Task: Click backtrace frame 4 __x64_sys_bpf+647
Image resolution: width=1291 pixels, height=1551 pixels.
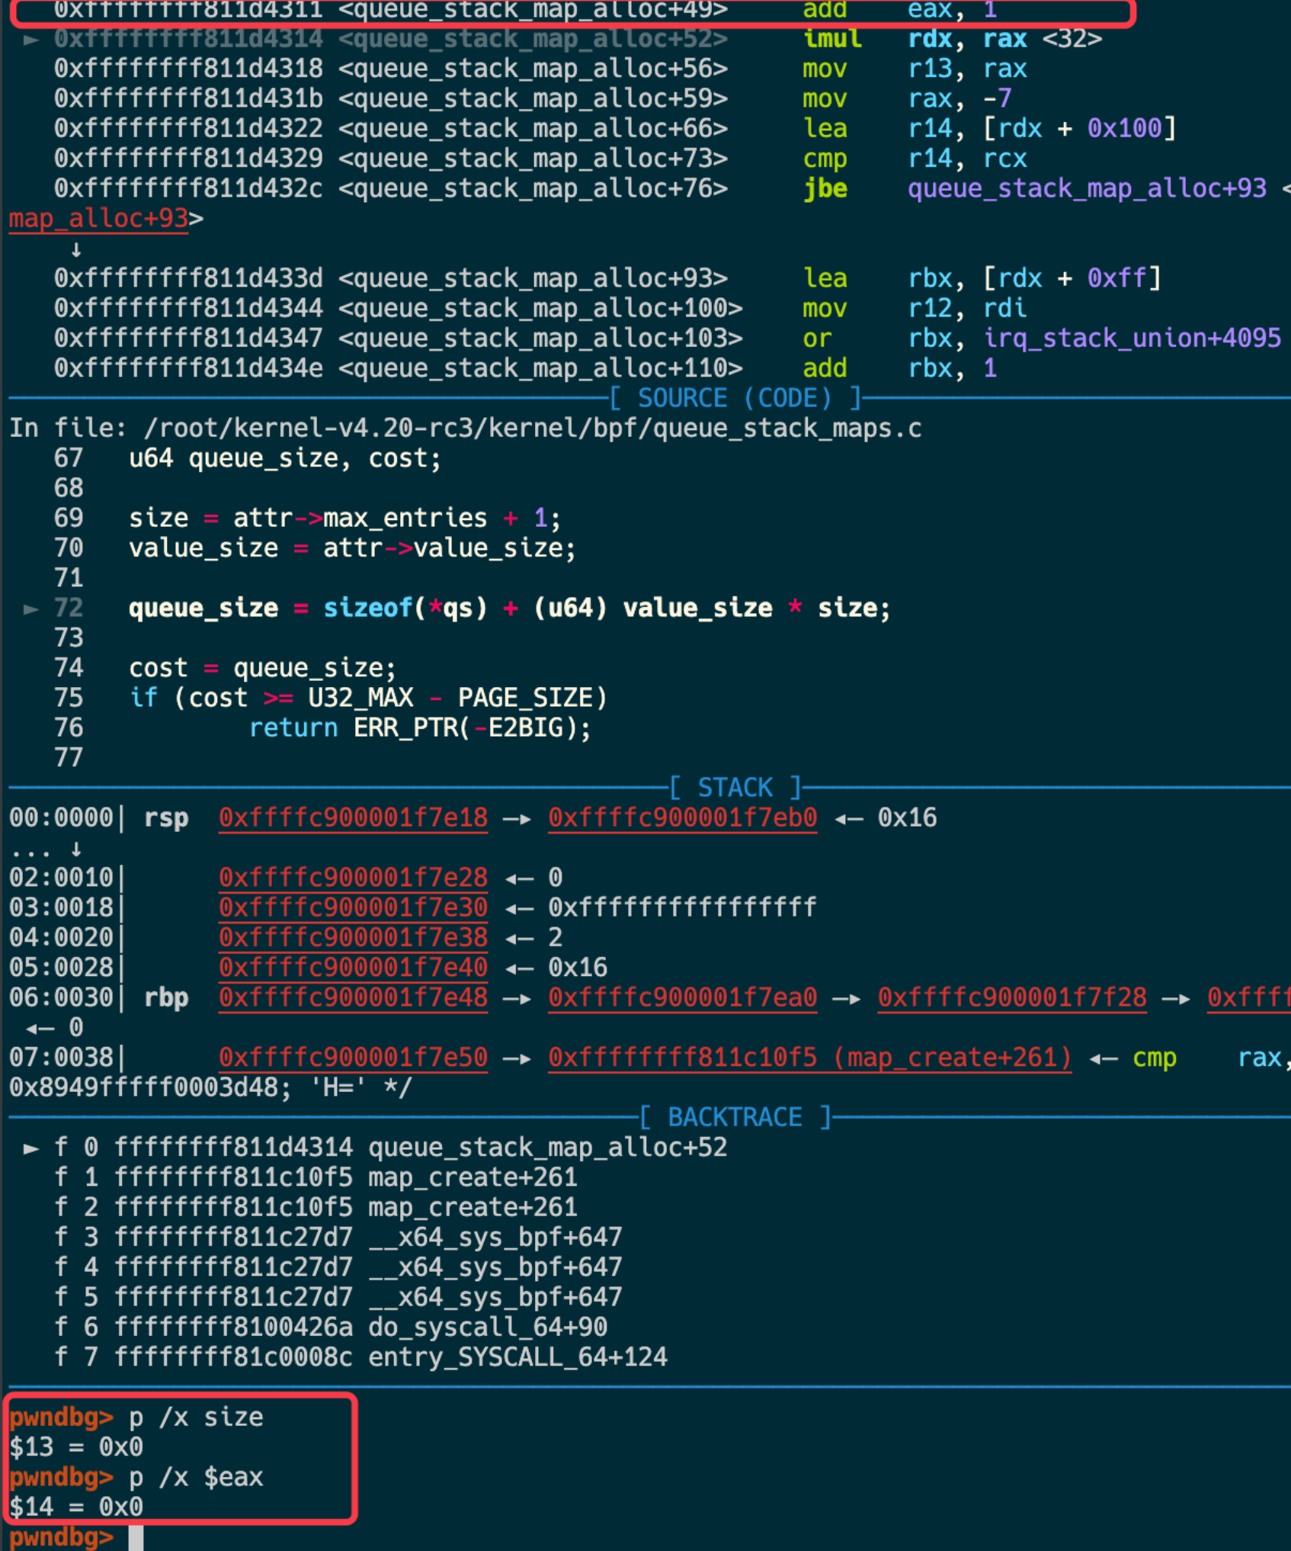Action: tap(338, 1267)
